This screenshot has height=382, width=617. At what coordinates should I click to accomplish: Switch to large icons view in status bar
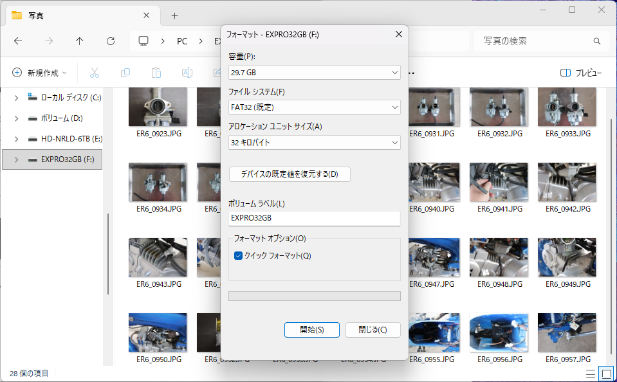tap(605, 373)
